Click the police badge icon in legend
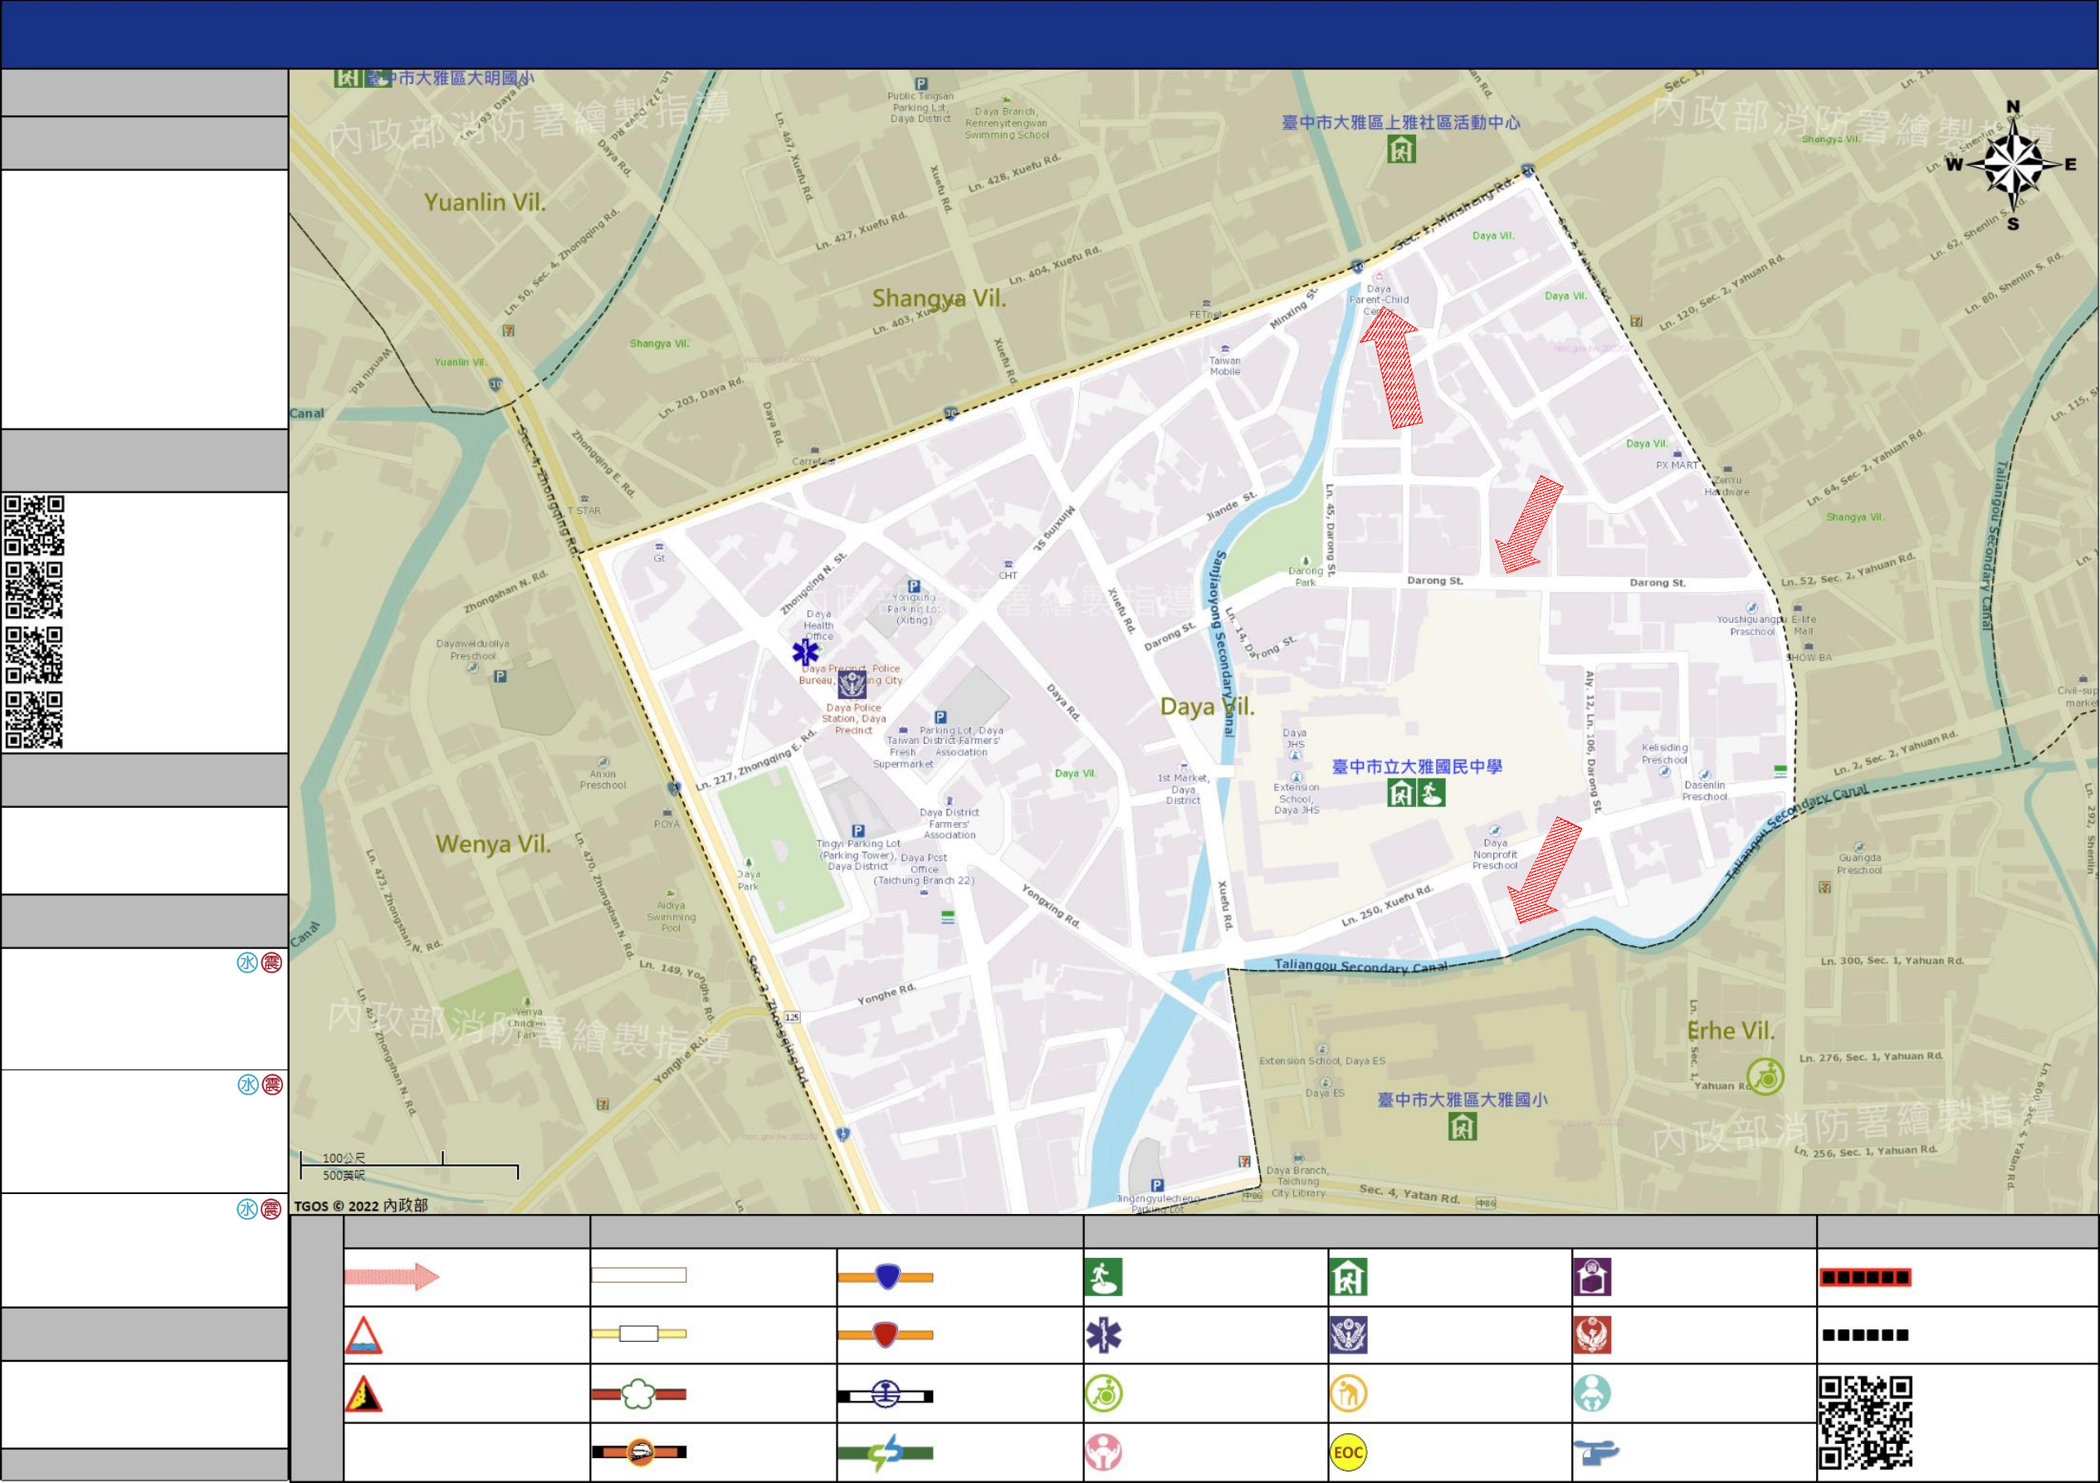Image resolution: width=2100 pixels, height=1483 pixels. (1348, 1336)
